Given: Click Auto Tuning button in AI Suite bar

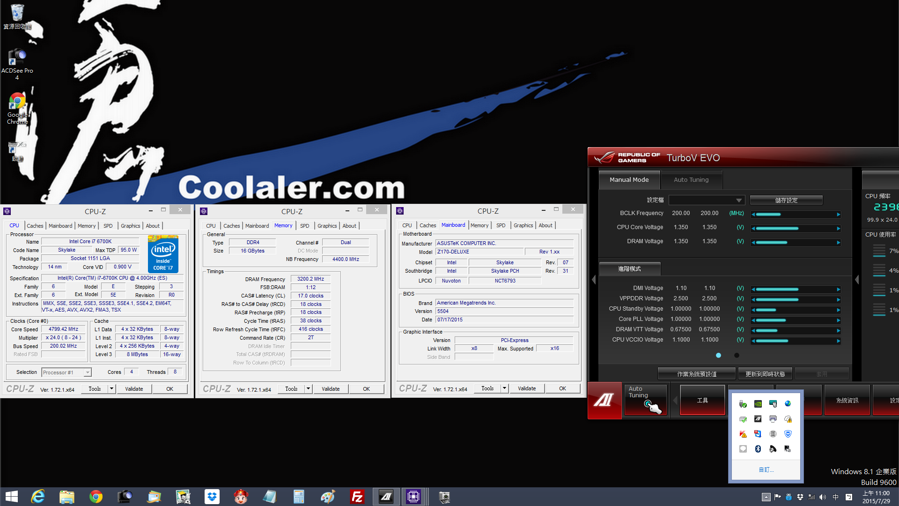Looking at the screenshot, I should tap(645, 400).
